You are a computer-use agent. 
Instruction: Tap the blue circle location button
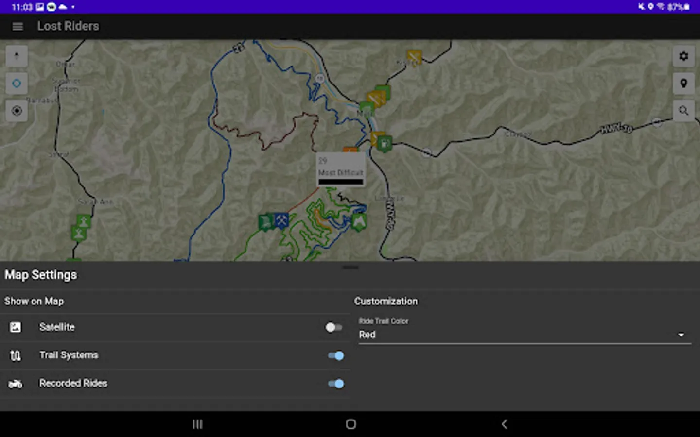tap(17, 84)
